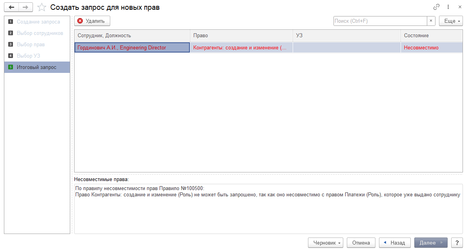The width and height of the screenshot is (470, 252).
Task: Sort by the Состояние column header
Action: pyautogui.click(x=432, y=36)
